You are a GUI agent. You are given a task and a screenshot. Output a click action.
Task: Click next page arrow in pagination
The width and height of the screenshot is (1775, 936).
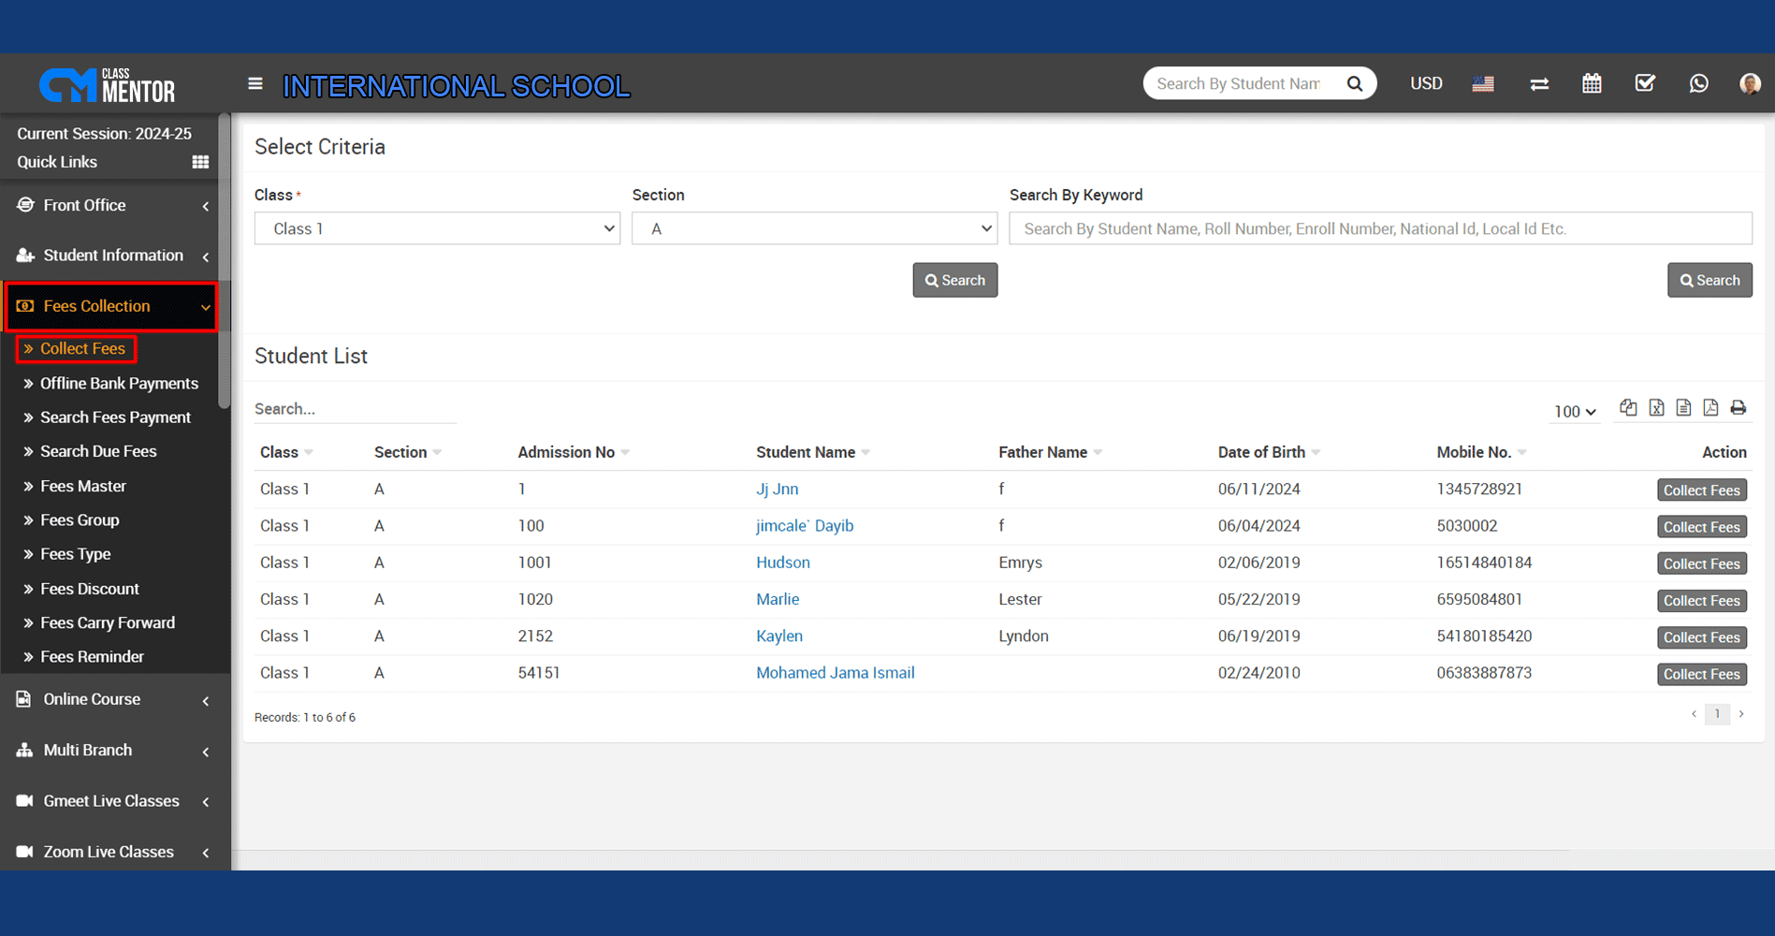[1741, 714]
